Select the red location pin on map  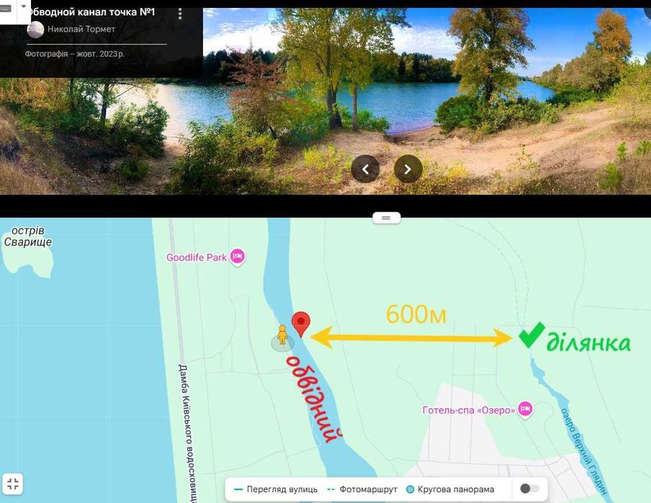pos(301,324)
